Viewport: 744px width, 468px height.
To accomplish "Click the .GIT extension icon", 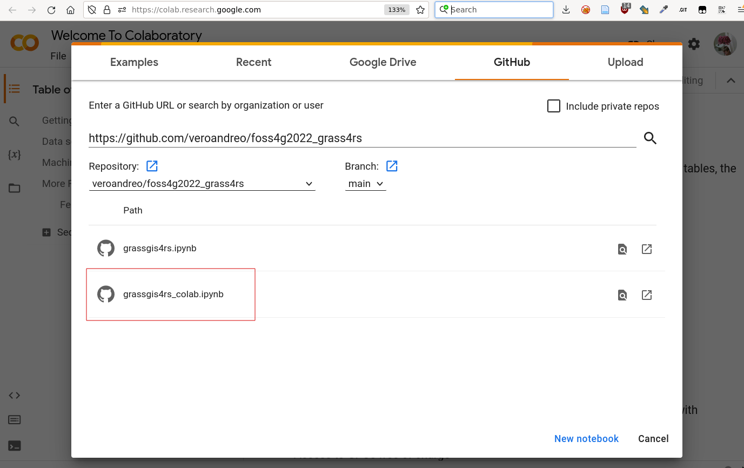I will click(x=683, y=10).
